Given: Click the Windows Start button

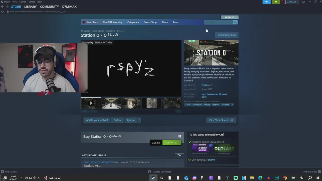Looking at the screenshot, I should click(318, 178).
